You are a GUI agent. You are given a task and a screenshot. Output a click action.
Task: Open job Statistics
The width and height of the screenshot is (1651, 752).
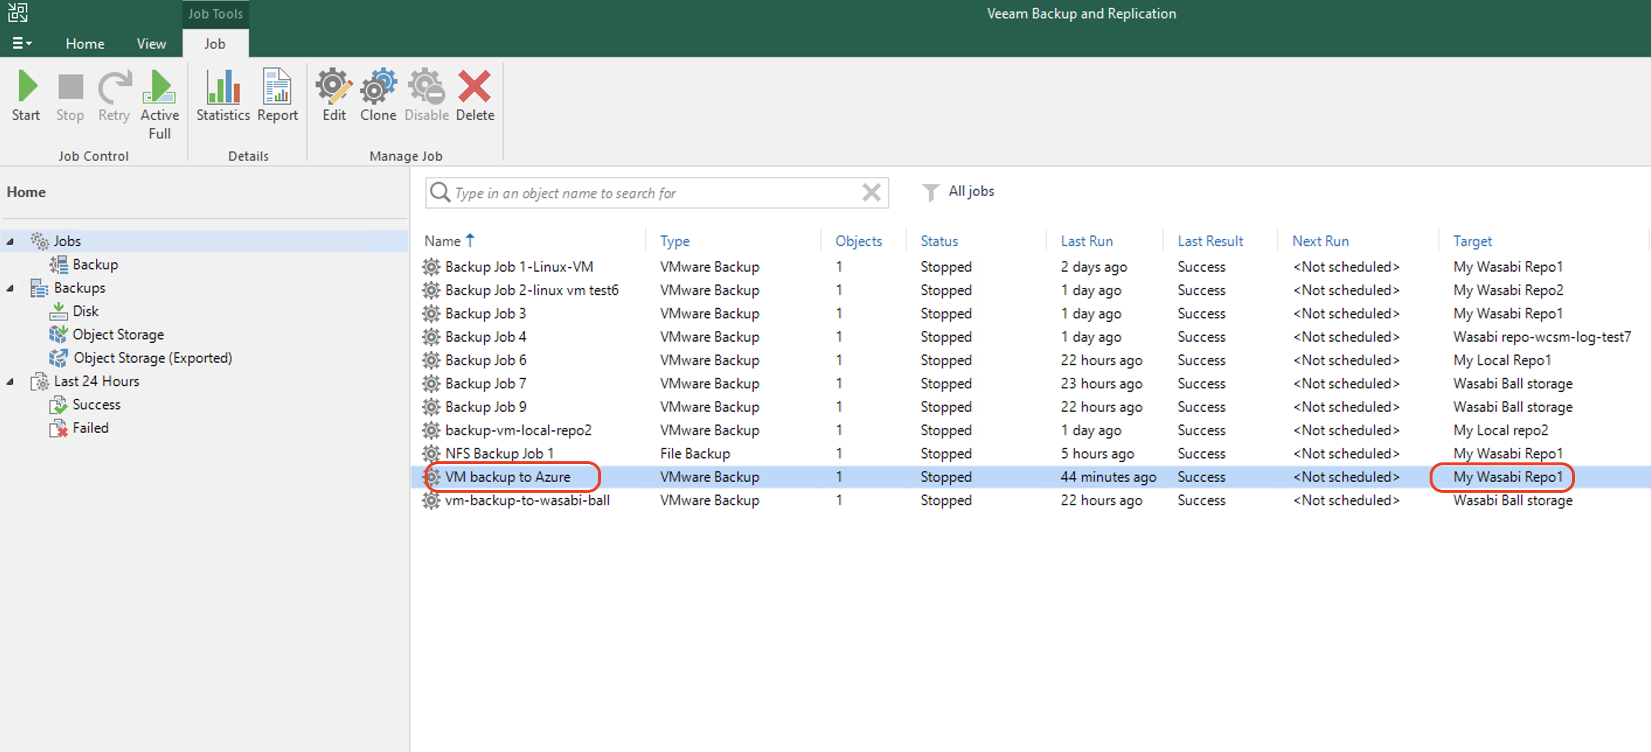(x=223, y=95)
